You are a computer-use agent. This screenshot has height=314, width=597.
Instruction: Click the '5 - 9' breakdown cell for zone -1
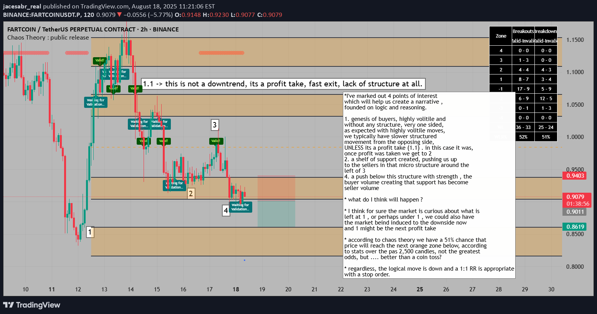click(546, 89)
